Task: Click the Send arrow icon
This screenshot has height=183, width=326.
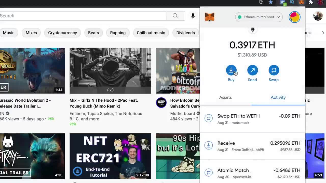Action: point(252,70)
